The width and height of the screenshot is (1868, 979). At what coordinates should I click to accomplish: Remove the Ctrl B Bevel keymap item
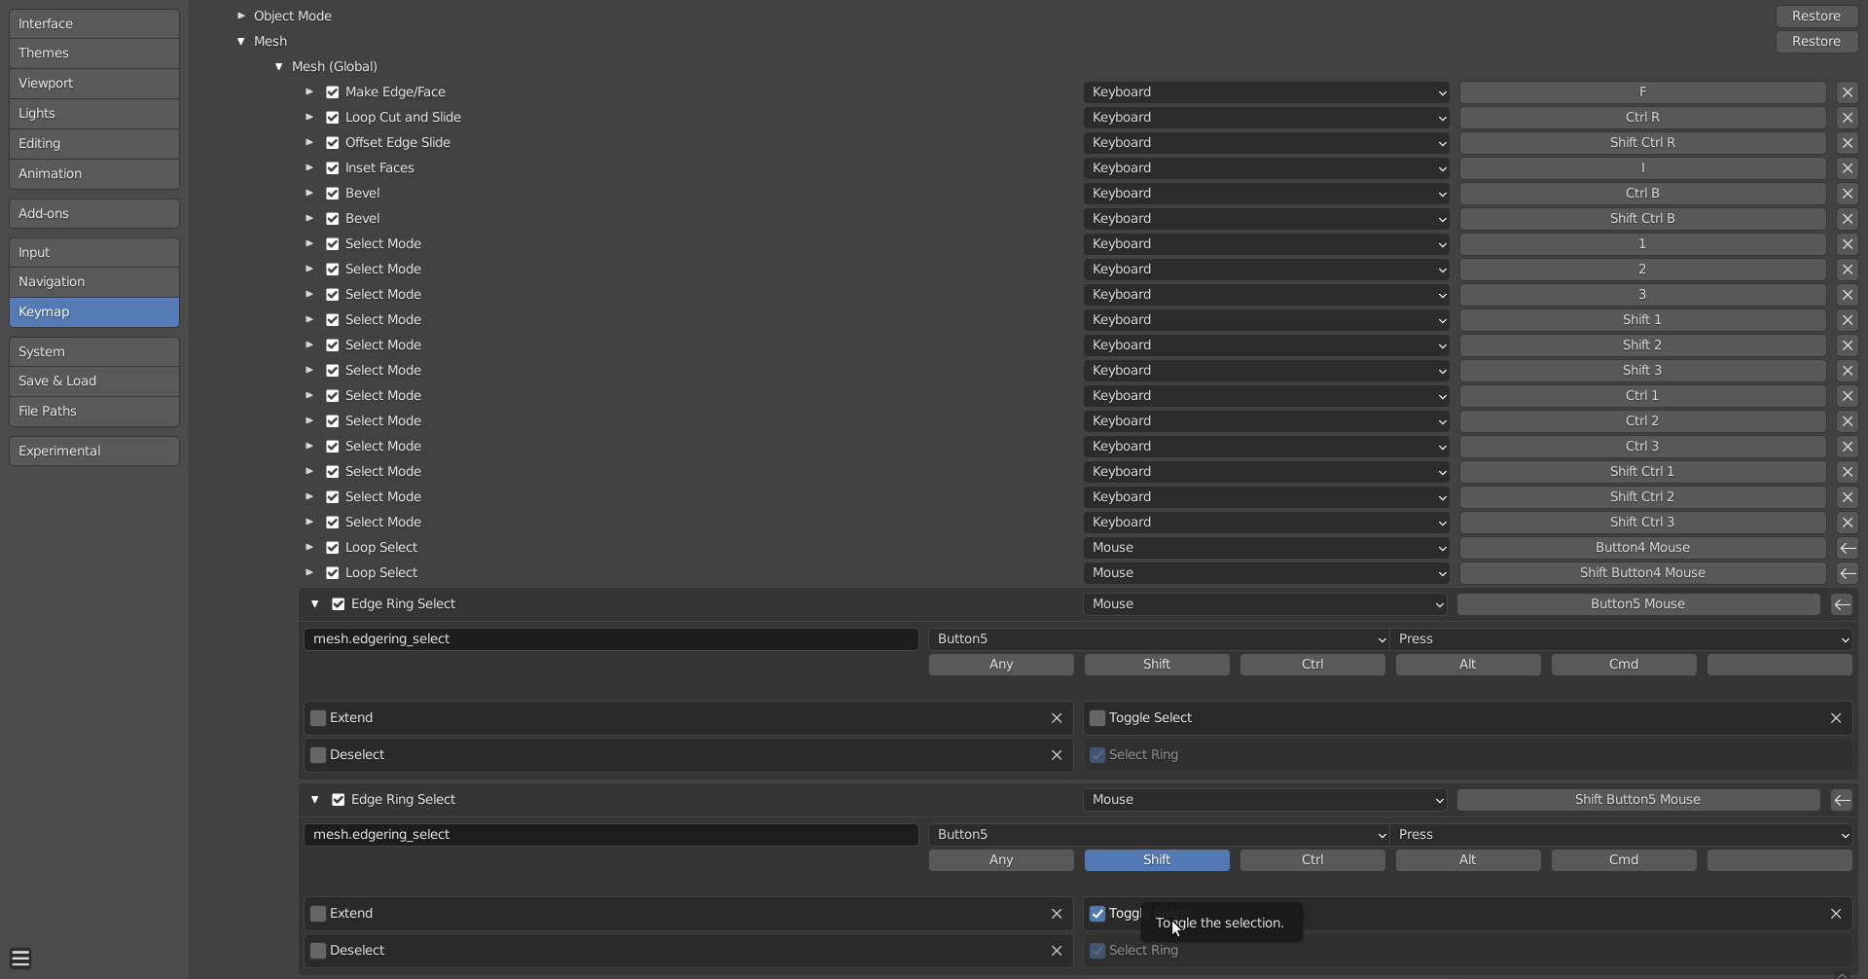pyautogui.click(x=1847, y=194)
